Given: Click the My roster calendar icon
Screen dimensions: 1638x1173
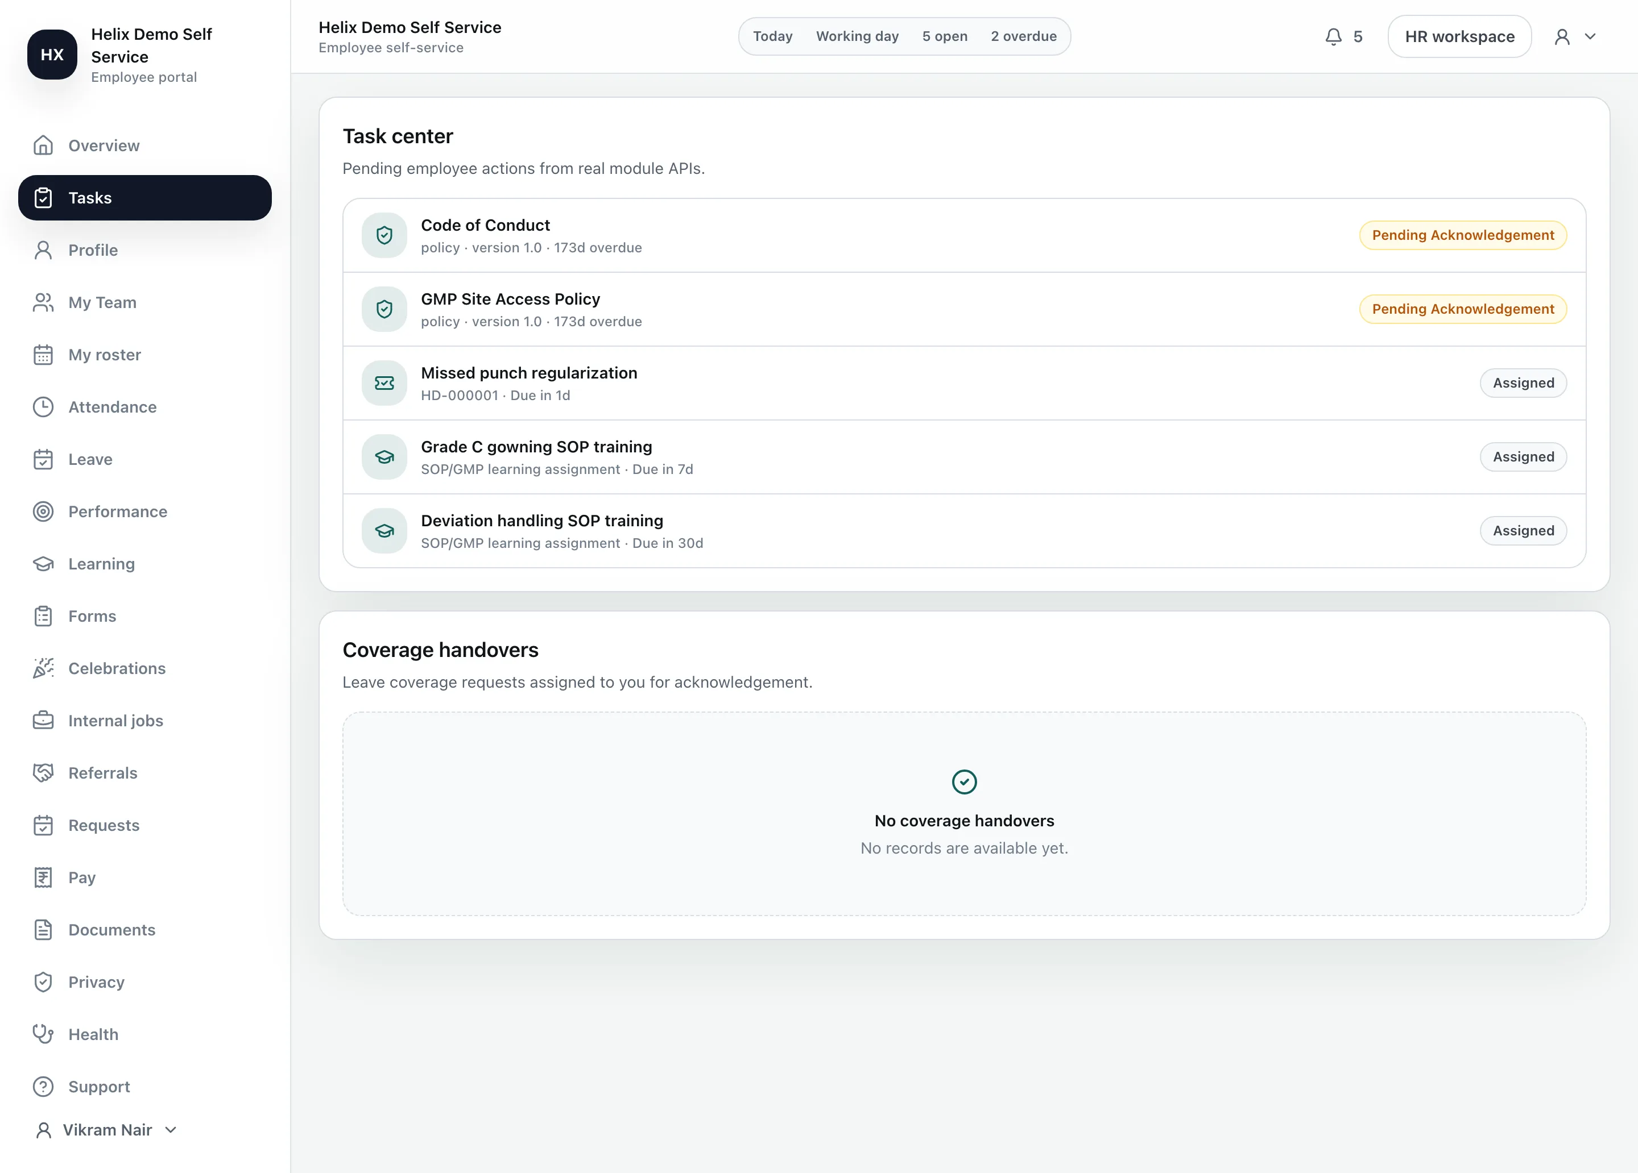Looking at the screenshot, I should click(x=43, y=355).
